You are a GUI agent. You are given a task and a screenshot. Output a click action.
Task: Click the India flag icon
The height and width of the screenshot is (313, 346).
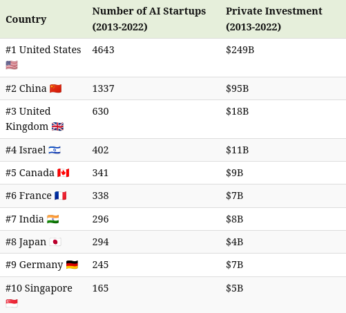pos(53,219)
